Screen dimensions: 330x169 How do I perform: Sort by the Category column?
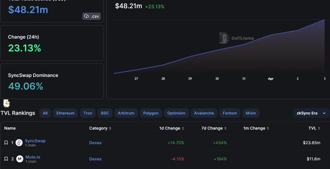100,128
